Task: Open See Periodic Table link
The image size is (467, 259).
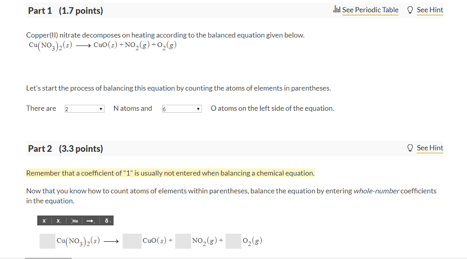Action: (370, 10)
